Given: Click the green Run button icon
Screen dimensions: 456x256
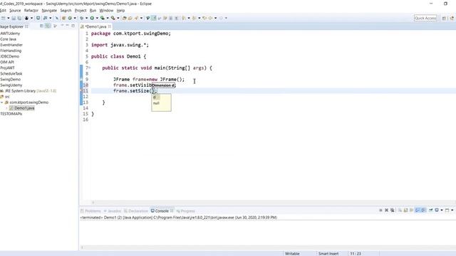Looking at the screenshot, I should 92,18.
